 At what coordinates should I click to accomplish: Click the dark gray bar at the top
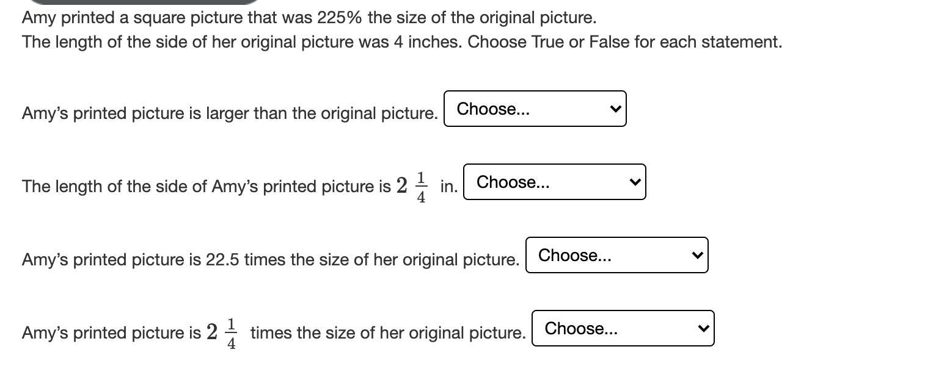pyautogui.click(x=142, y=2)
